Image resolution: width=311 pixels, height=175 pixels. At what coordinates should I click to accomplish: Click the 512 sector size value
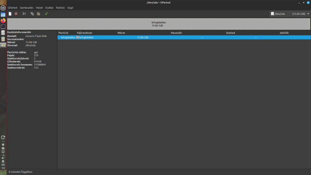pos(36,68)
